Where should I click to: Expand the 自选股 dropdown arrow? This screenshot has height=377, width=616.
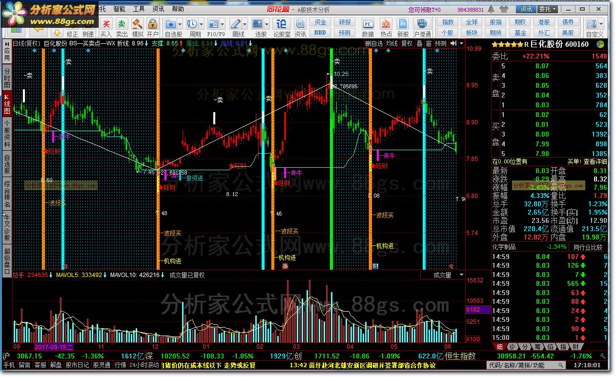(x=180, y=24)
